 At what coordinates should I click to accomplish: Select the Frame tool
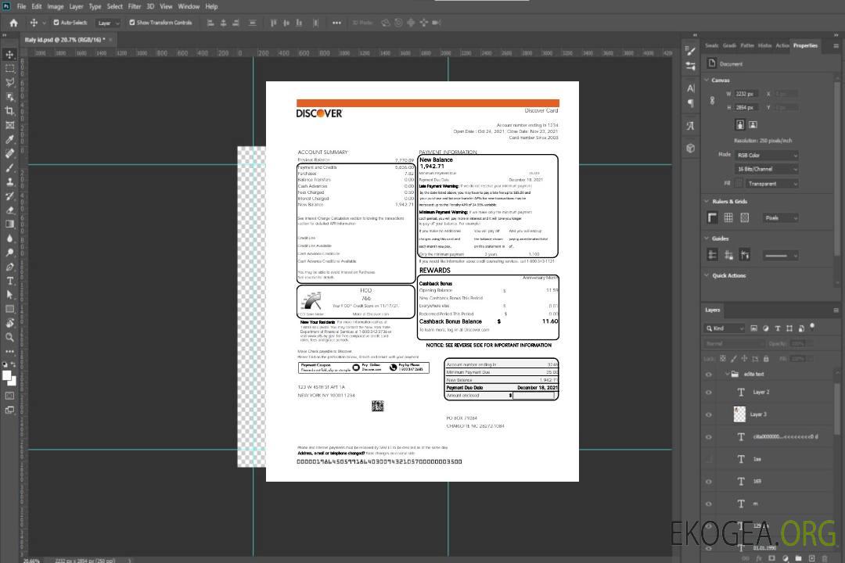[x=9, y=125]
